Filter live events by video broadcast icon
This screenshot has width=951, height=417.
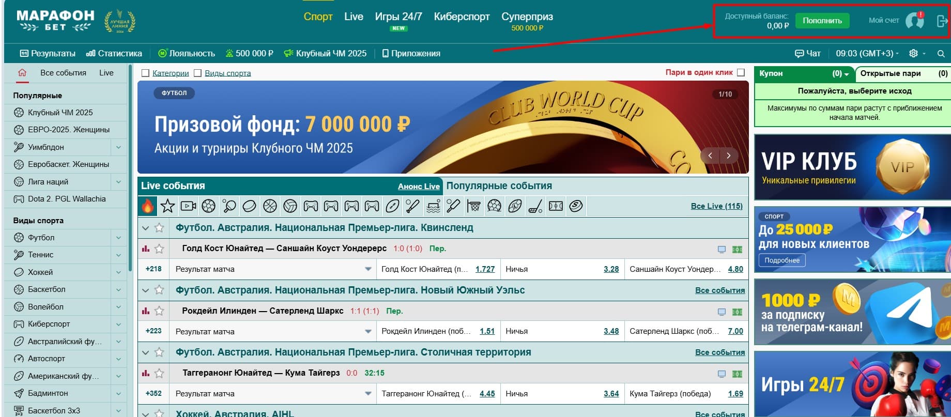tap(188, 206)
